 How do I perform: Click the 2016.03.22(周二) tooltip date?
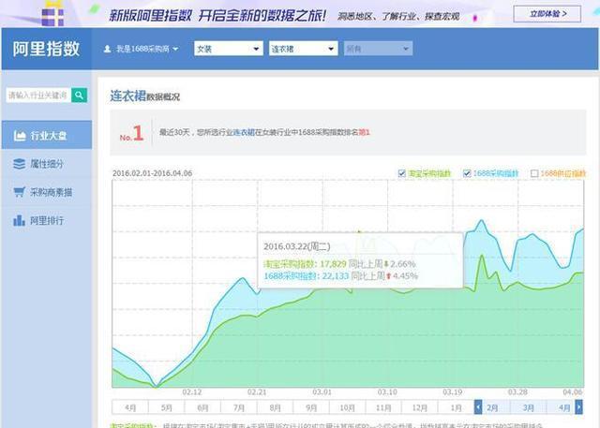[297, 246]
